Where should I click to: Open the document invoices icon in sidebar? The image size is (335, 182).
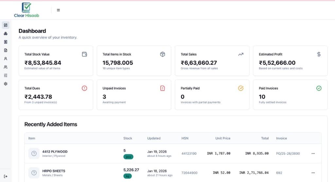6,50
